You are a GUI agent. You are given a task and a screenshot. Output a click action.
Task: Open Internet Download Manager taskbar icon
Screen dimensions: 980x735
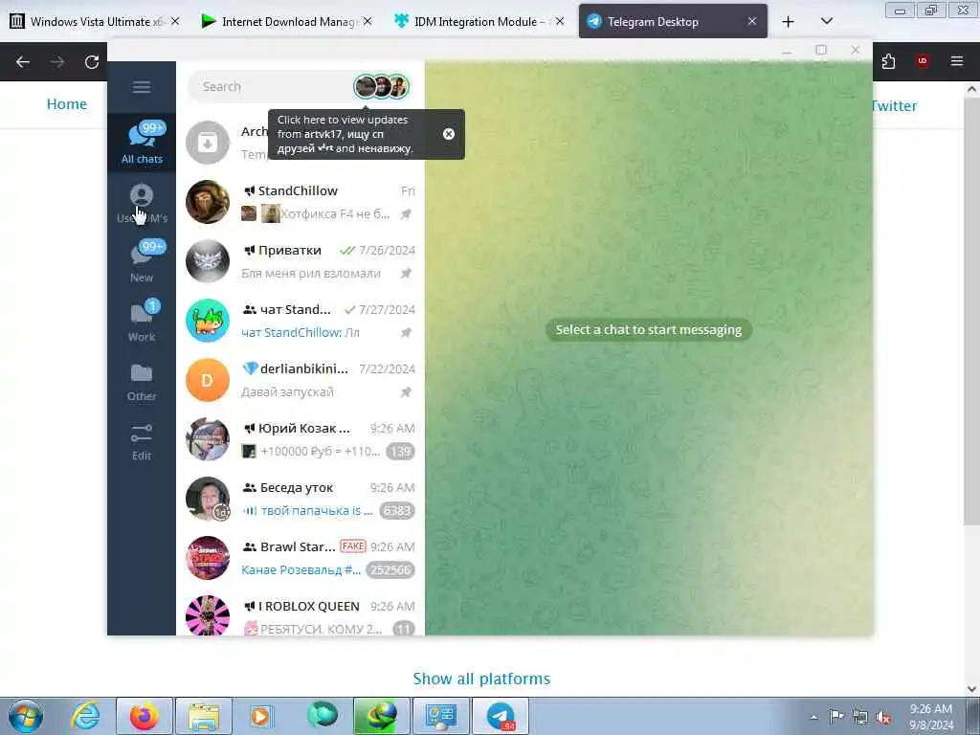380,716
